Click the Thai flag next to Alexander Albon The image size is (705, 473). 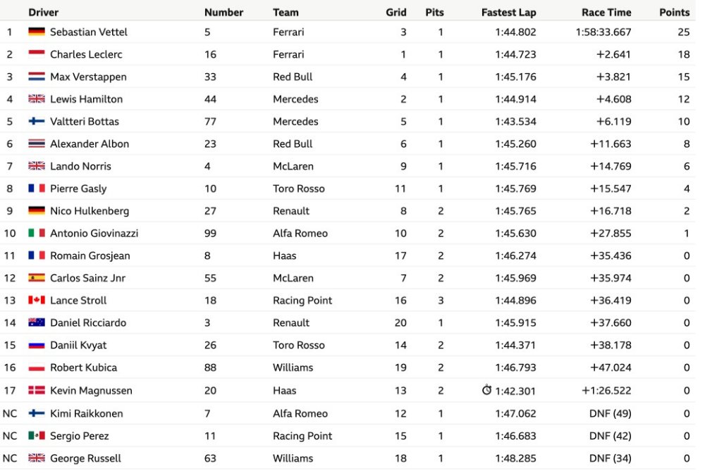click(x=37, y=144)
